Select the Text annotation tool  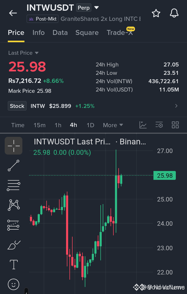point(14,265)
